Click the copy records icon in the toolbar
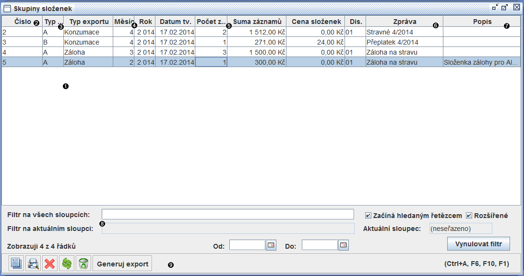The height and width of the screenshot is (276, 524). pyautogui.click(x=17, y=264)
